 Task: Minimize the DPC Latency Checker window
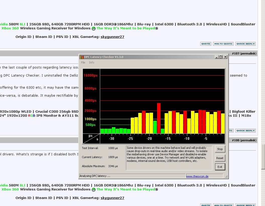pyautogui.click(x=217, y=57)
